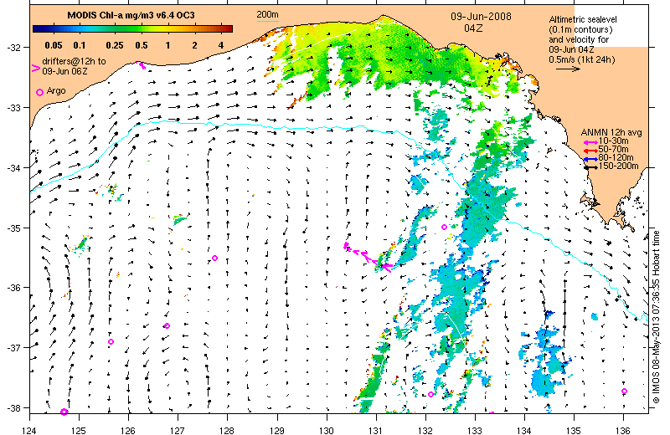
Task: Click the "09-Jun 06Z" drifter legend text
Action: pyautogui.click(x=64, y=71)
